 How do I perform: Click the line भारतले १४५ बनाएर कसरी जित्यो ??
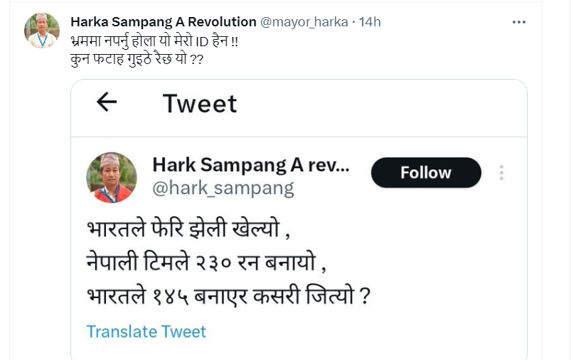[228, 295]
